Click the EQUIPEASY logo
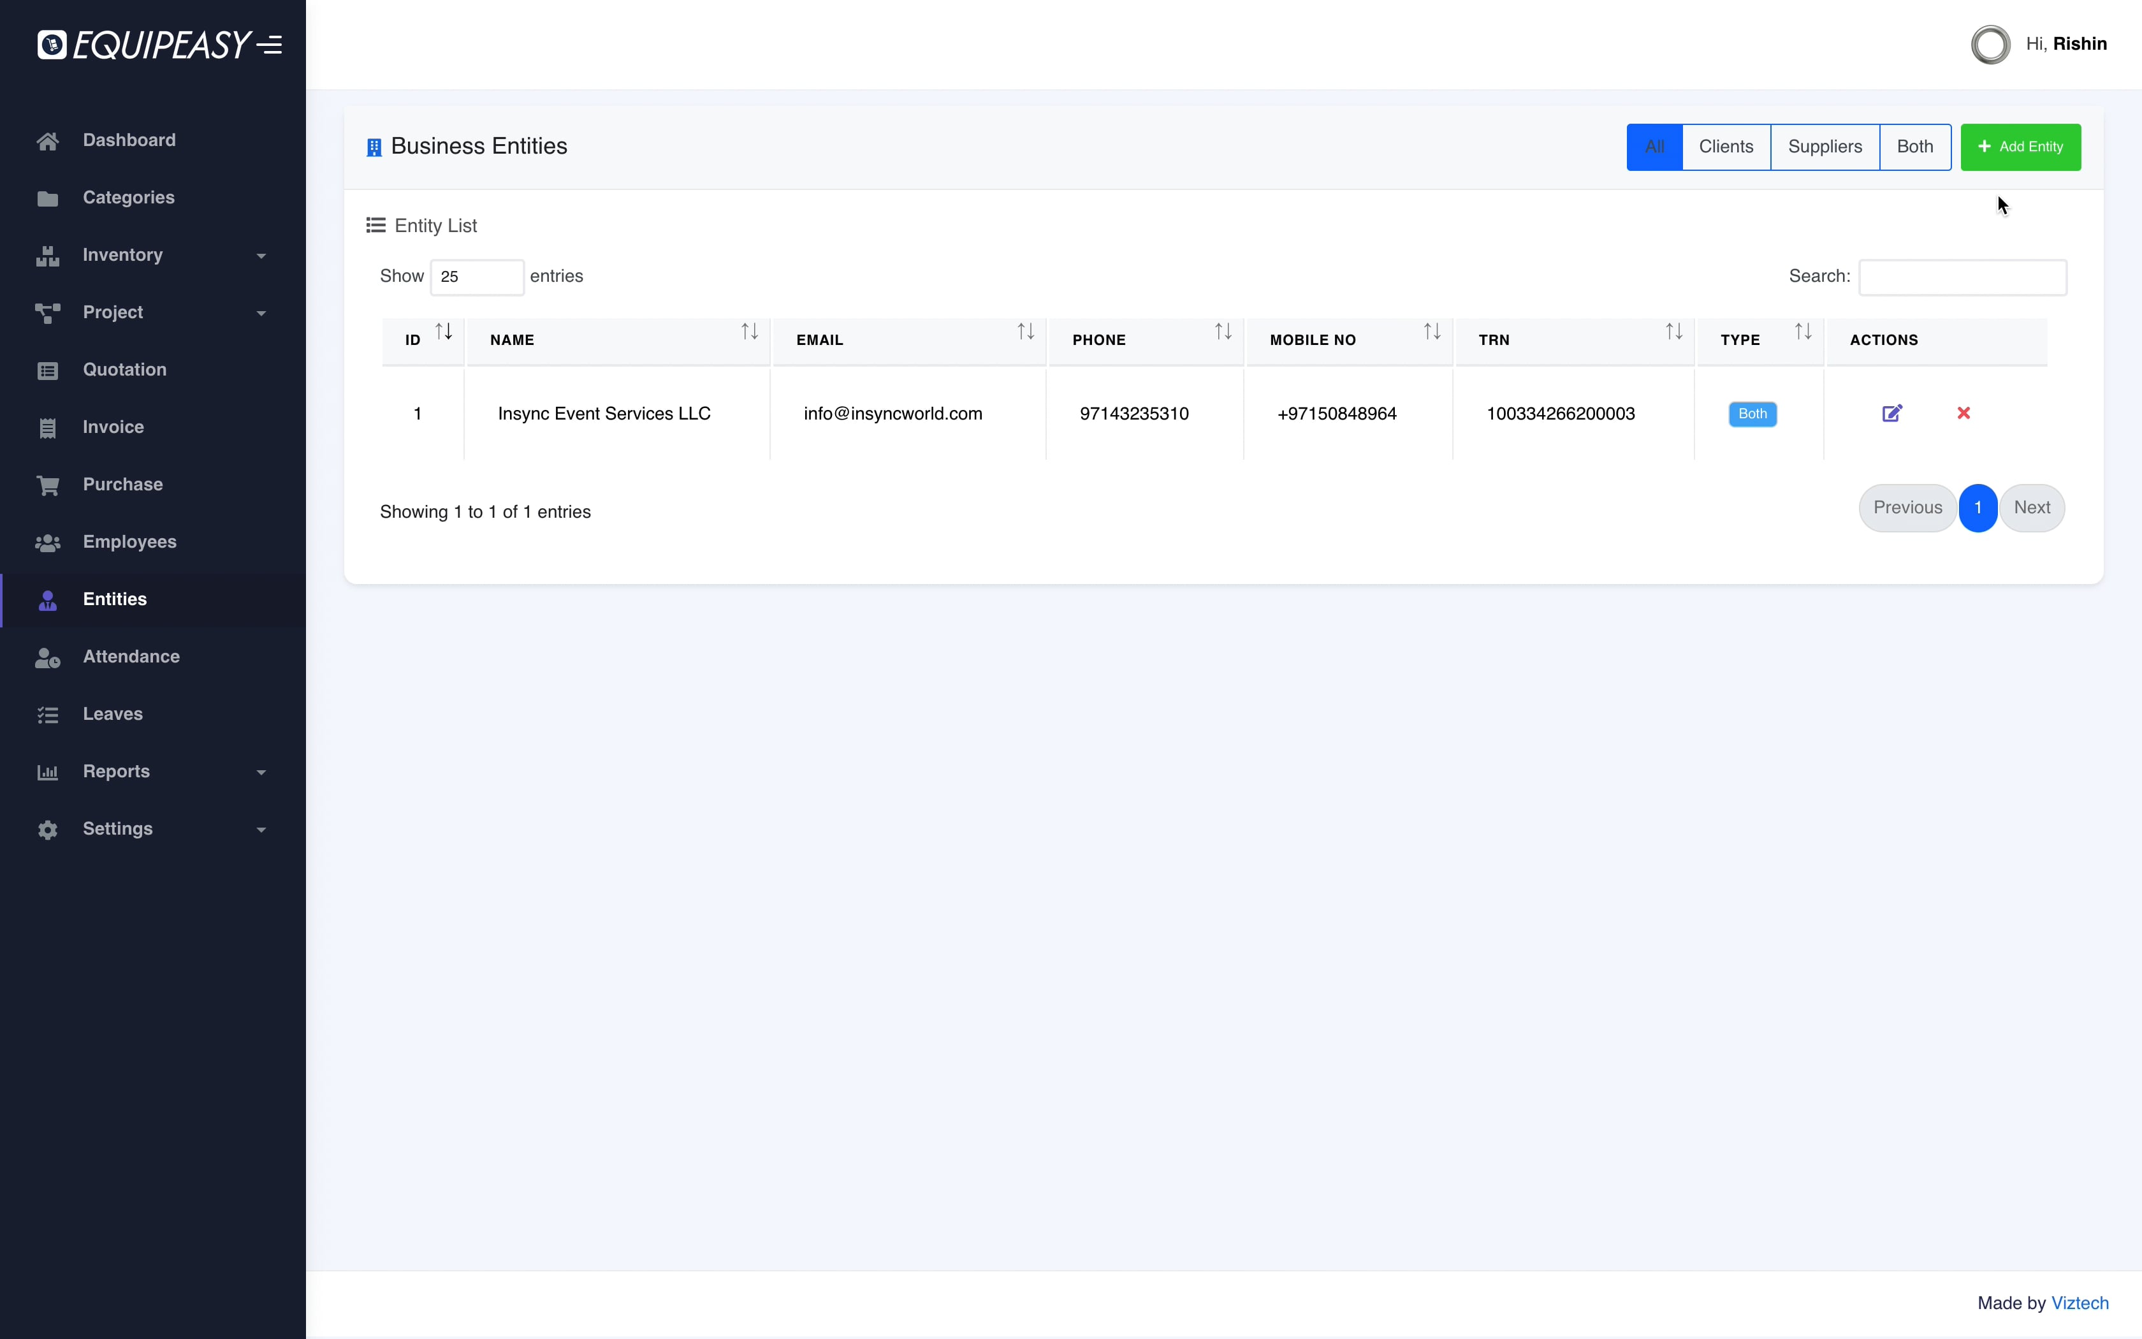Image resolution: width=2142 pixels, height=1339 pixels. 143,44
